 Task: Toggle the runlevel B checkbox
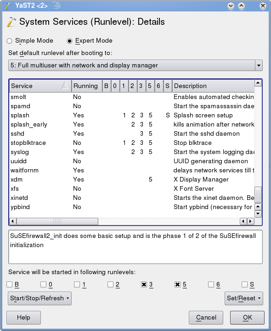10,285
